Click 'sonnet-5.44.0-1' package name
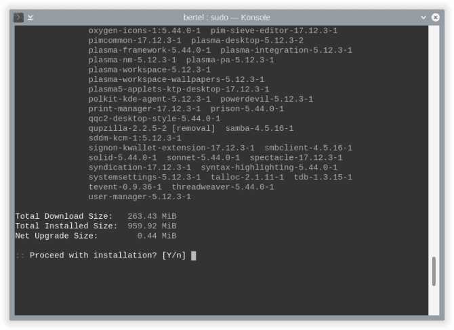Screen dimensions: 454x330 203,158
